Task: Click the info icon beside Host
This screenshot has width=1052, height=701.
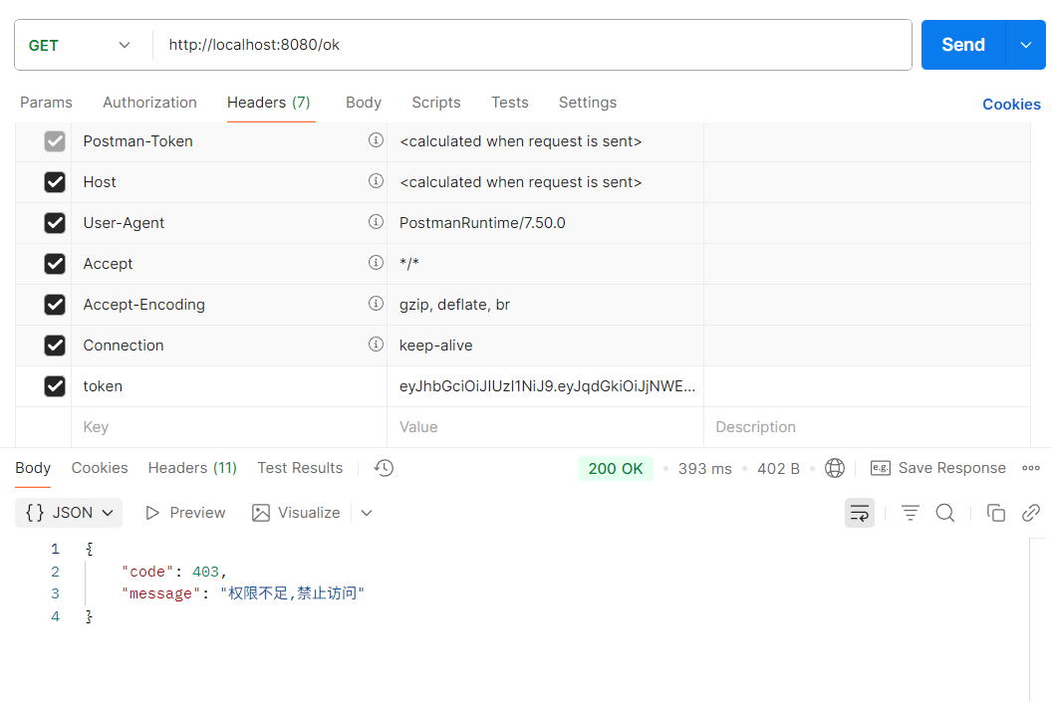Action: [376, 181]
